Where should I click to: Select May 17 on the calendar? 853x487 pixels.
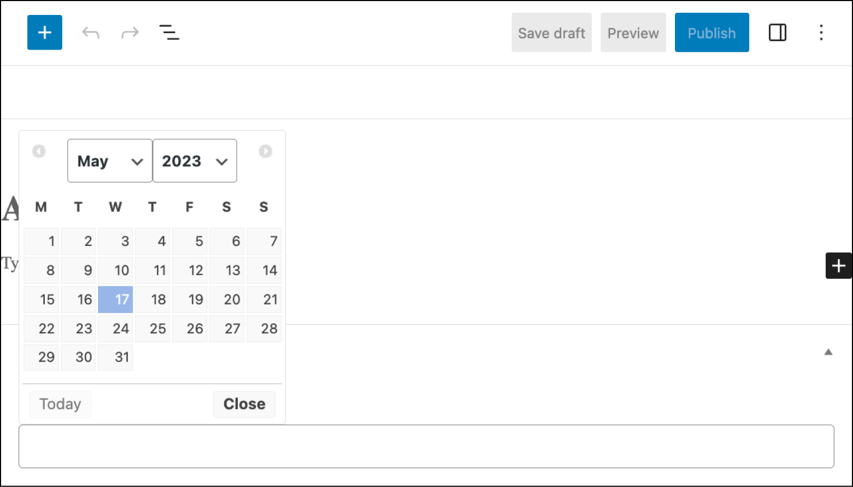coord(115,299)
